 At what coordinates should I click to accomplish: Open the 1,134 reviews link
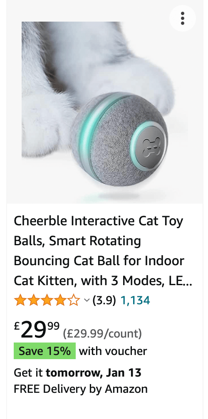(x=135, y=301)
